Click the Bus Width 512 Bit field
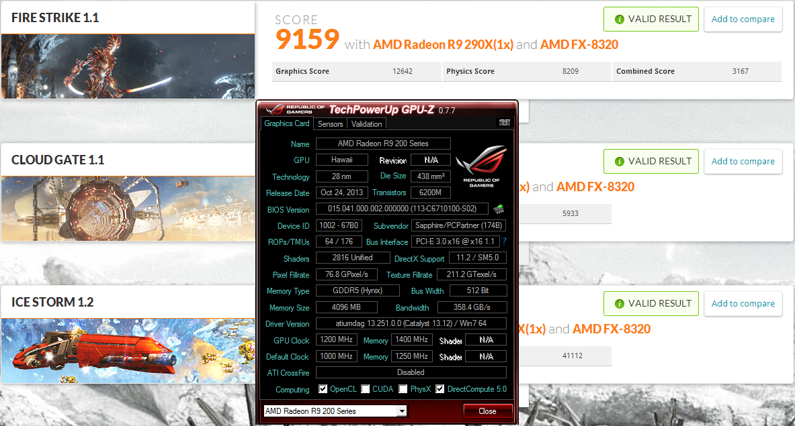 (x=478, y=290)
